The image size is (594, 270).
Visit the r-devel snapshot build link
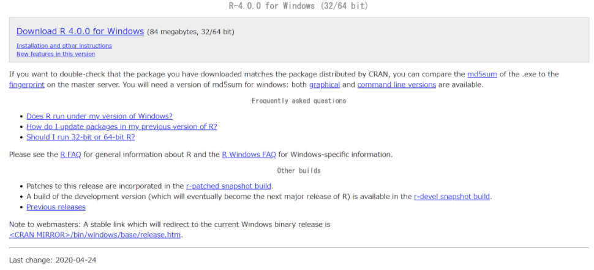pyautogui.click(x=452, y=197)
